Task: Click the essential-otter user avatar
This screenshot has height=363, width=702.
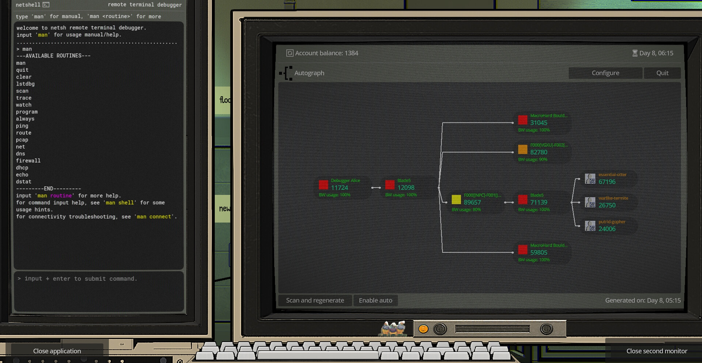Action: pos(590,179)
